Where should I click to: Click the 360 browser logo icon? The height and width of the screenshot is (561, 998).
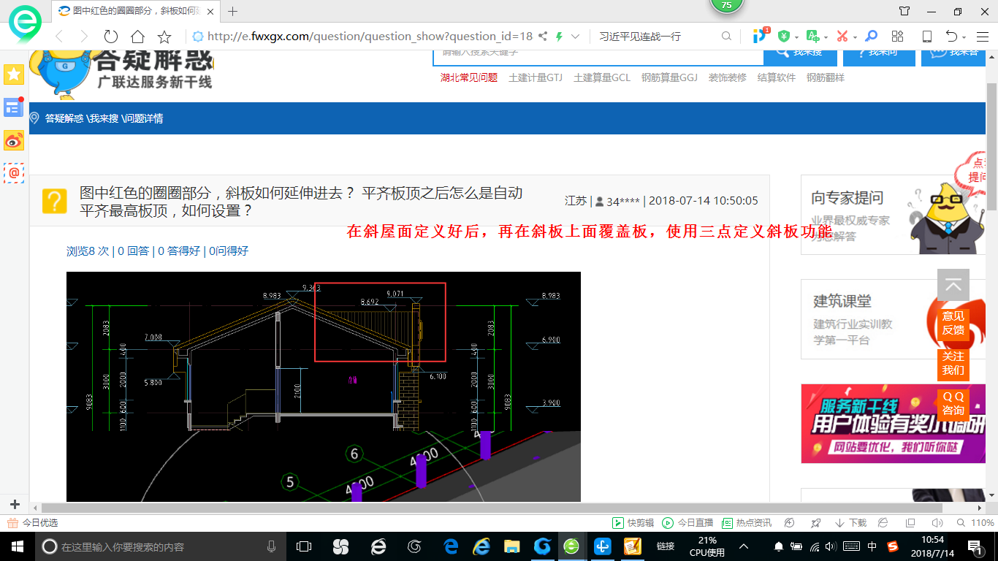coord(24,23)
